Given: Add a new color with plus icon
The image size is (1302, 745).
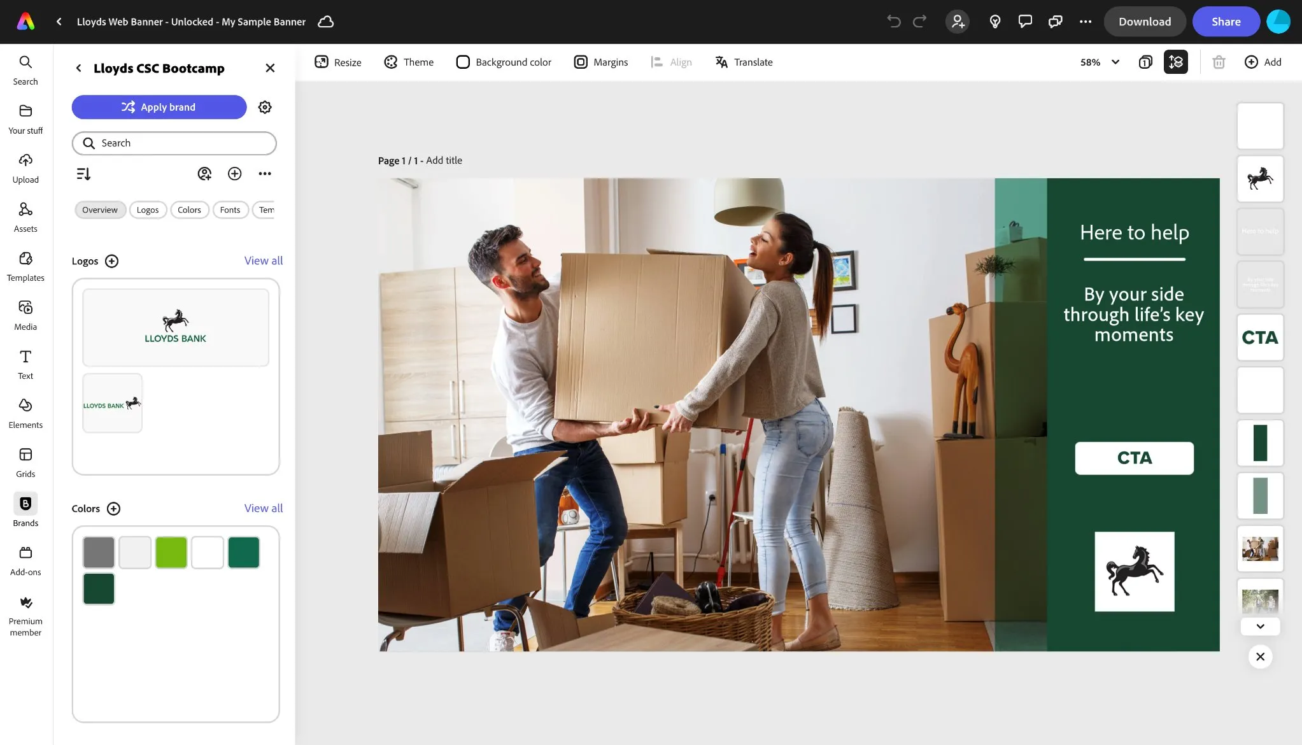Looking at the screenshot, I should tap(113, 509).
